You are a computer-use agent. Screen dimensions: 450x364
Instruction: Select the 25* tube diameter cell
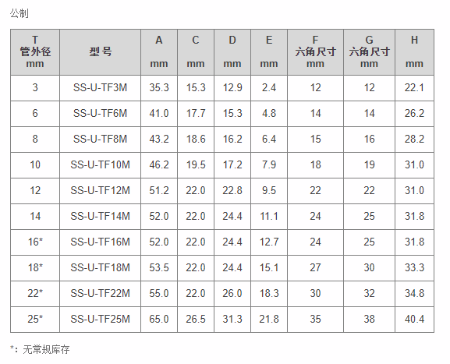point(35,320)
